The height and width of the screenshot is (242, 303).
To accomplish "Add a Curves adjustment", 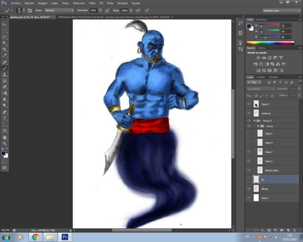I will coord(269,58).
